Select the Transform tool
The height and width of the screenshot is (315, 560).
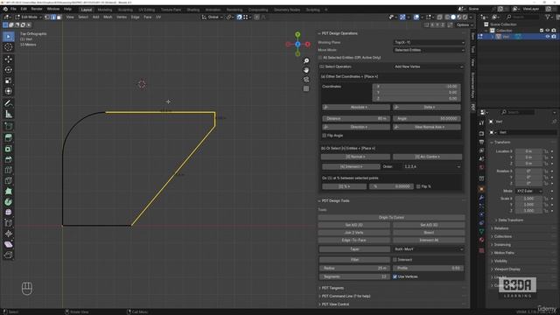click(x=8, y=91)
